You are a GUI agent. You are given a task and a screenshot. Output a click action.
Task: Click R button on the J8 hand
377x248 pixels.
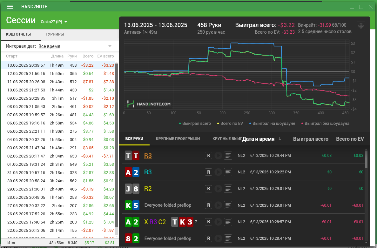[208, 189]
